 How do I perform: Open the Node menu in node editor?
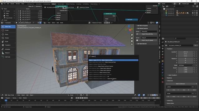62,23
